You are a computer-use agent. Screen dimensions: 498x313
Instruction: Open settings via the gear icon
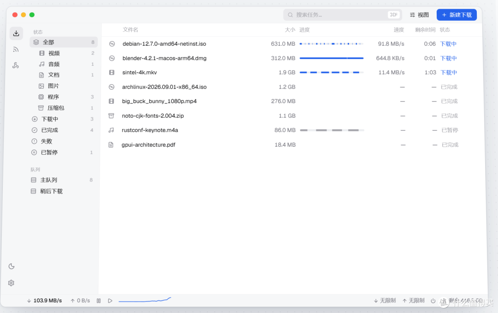coord(11,283)
